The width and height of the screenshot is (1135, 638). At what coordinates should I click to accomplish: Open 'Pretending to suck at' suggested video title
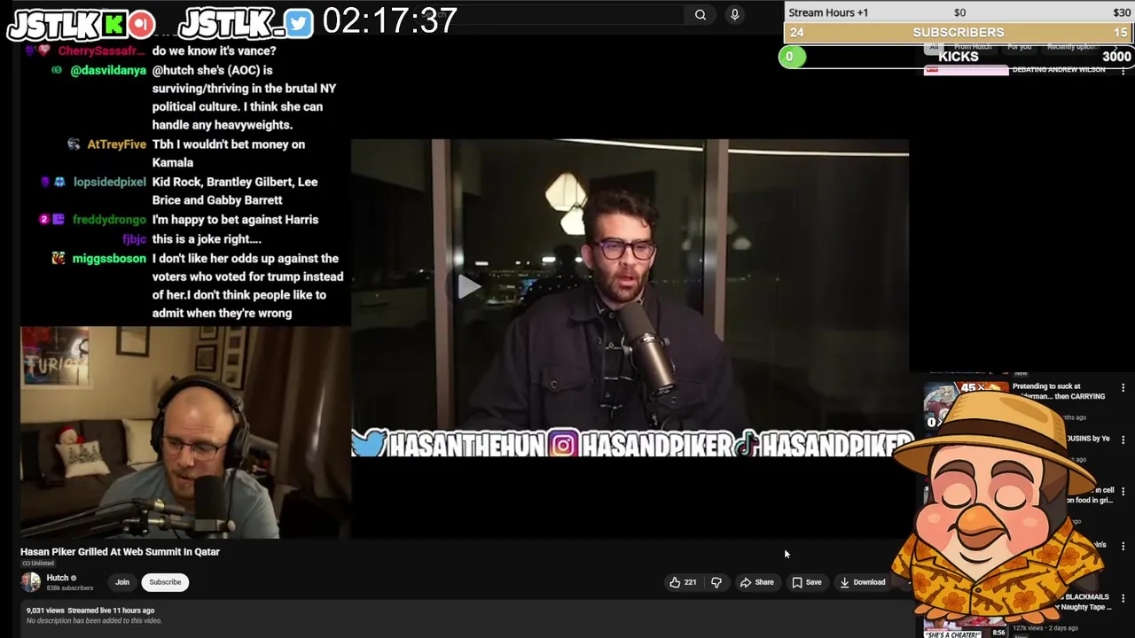(x=1059, y=391)
